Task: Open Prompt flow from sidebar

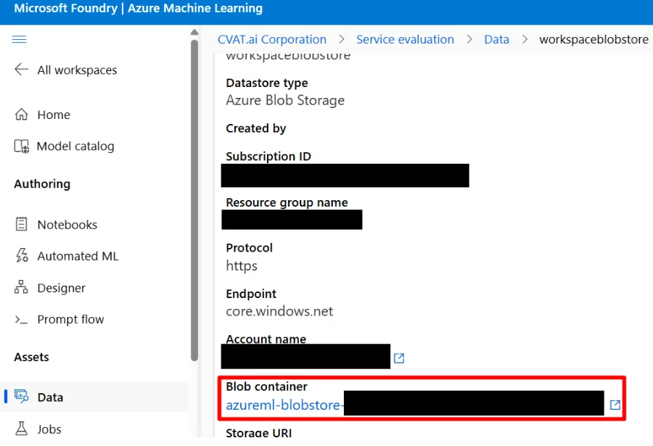Action: click(70, 319)
